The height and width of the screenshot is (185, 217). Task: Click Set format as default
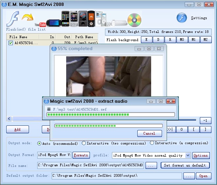tap(185, 165)
